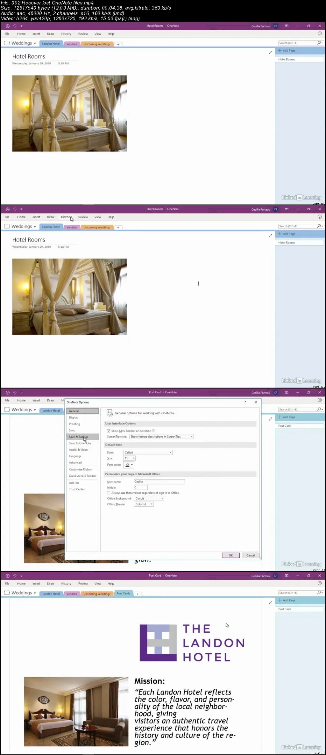
Task: Click the Landon Hotel logo image on Post Card page
Action: click(x=192, y=642)
